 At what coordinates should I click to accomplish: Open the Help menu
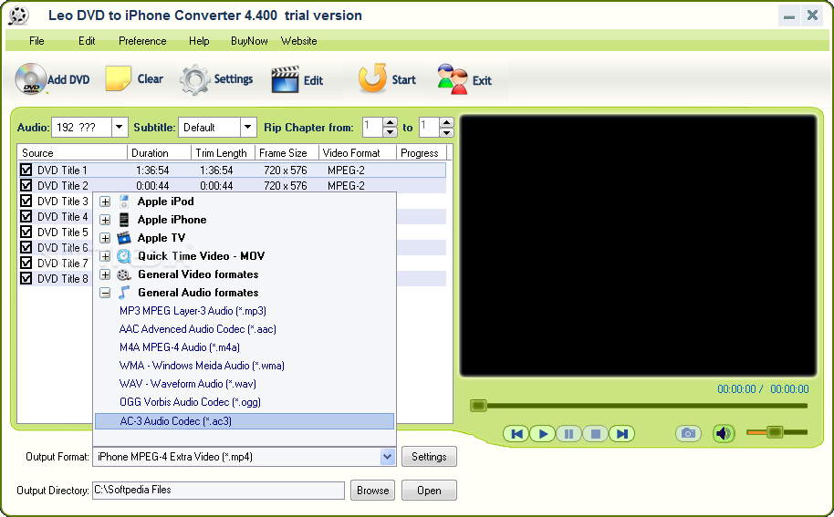pyautogui.click(x=199, y=41)
